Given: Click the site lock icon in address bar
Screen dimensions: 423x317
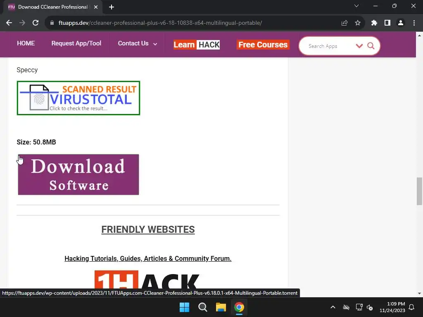Looking at the screenshot, I should point(52,23).
